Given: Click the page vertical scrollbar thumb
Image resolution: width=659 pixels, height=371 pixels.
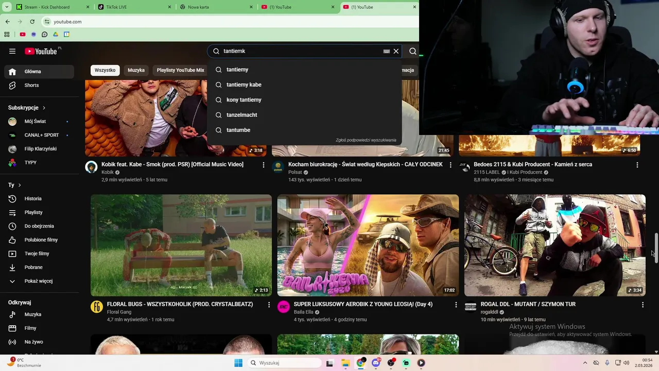Looking at the screenshot, I should pos(656,248).
